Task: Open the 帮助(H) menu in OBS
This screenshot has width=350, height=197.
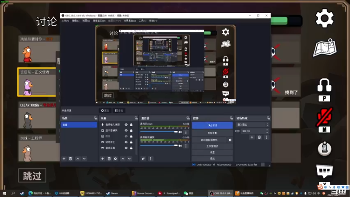Action: tap(153, 21)
